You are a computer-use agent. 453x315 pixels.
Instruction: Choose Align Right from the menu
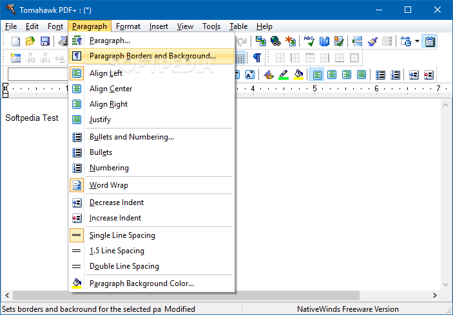point(151,104)
